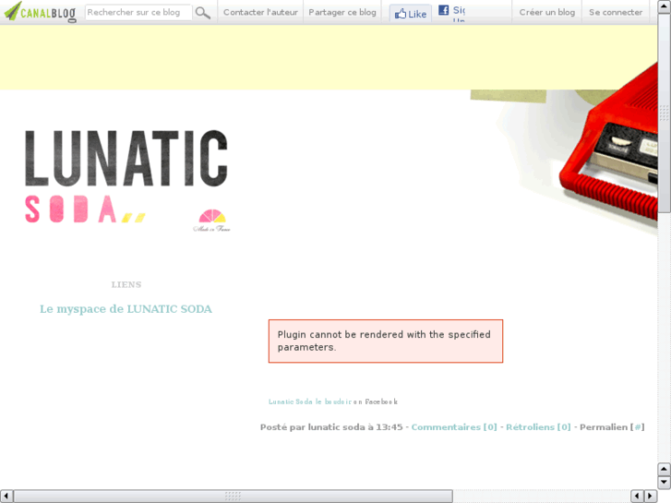This screenshot has height=503, width=671.
Task: Click the Facebook Like thumbs-up button
Action: coord(411,14)
